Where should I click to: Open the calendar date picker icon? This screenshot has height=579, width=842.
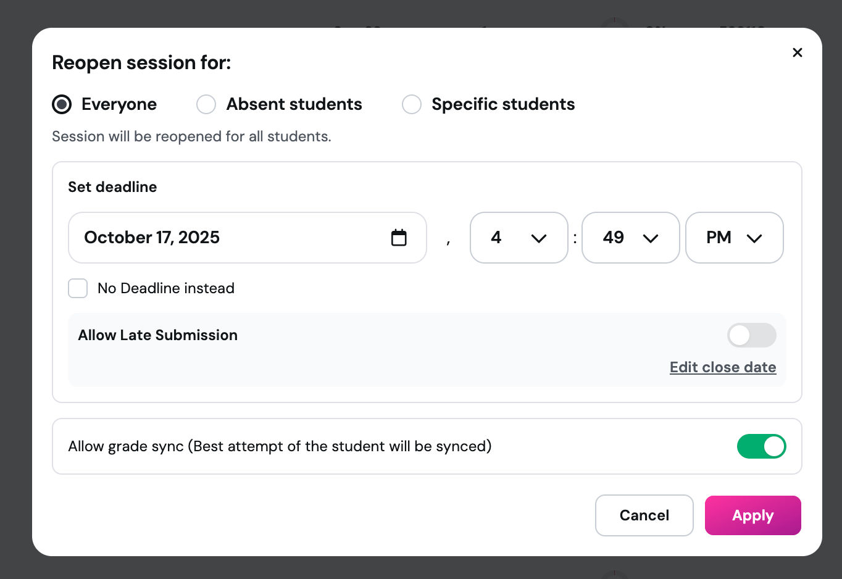pos(399,238)
